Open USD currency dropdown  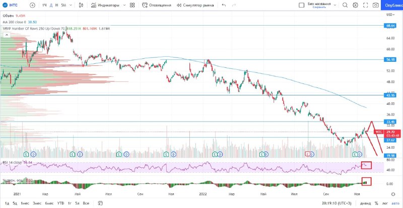click(390, 15)
